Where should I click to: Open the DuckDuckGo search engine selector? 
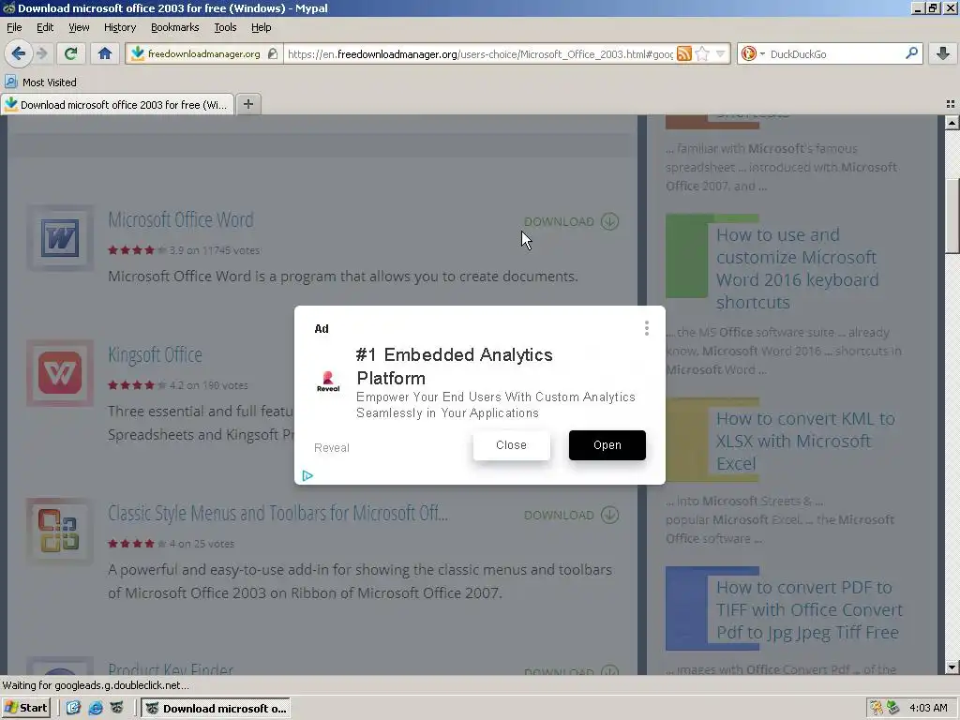[x=753, y=53]
